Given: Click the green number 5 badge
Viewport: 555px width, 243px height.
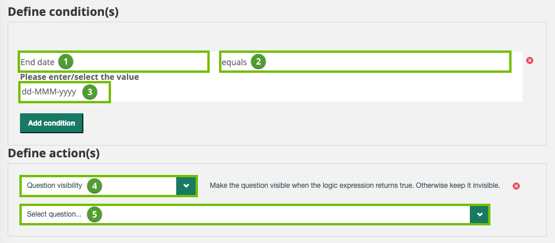Looking at the screenshot, I should 95,215.
